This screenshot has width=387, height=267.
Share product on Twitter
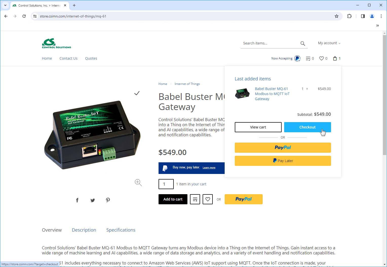[x=93, y=200]
